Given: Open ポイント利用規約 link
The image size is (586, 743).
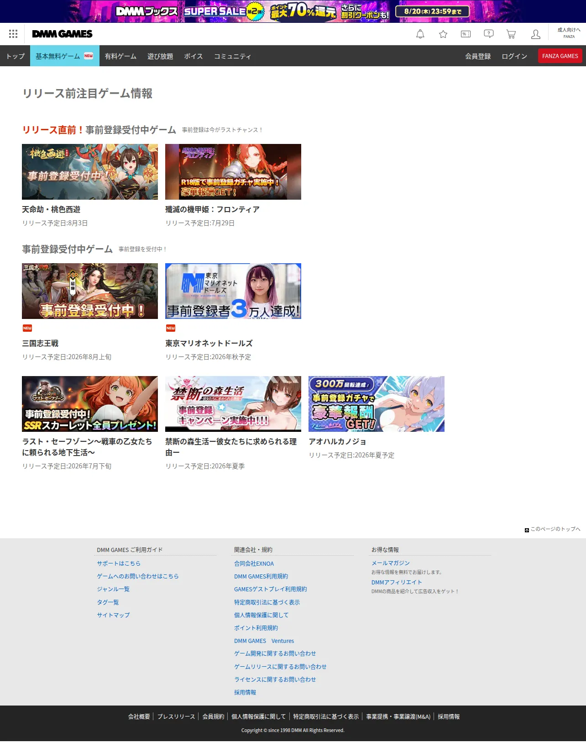Looking at the screenshot, I should click(256, 628).
